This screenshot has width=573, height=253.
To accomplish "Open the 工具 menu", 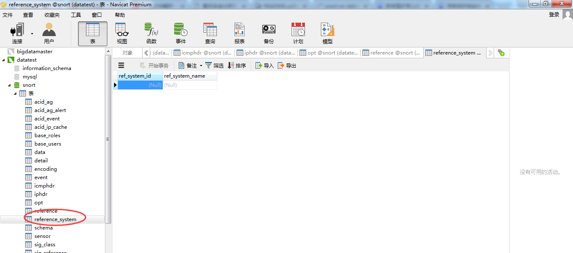I will (x=76, y=15).
